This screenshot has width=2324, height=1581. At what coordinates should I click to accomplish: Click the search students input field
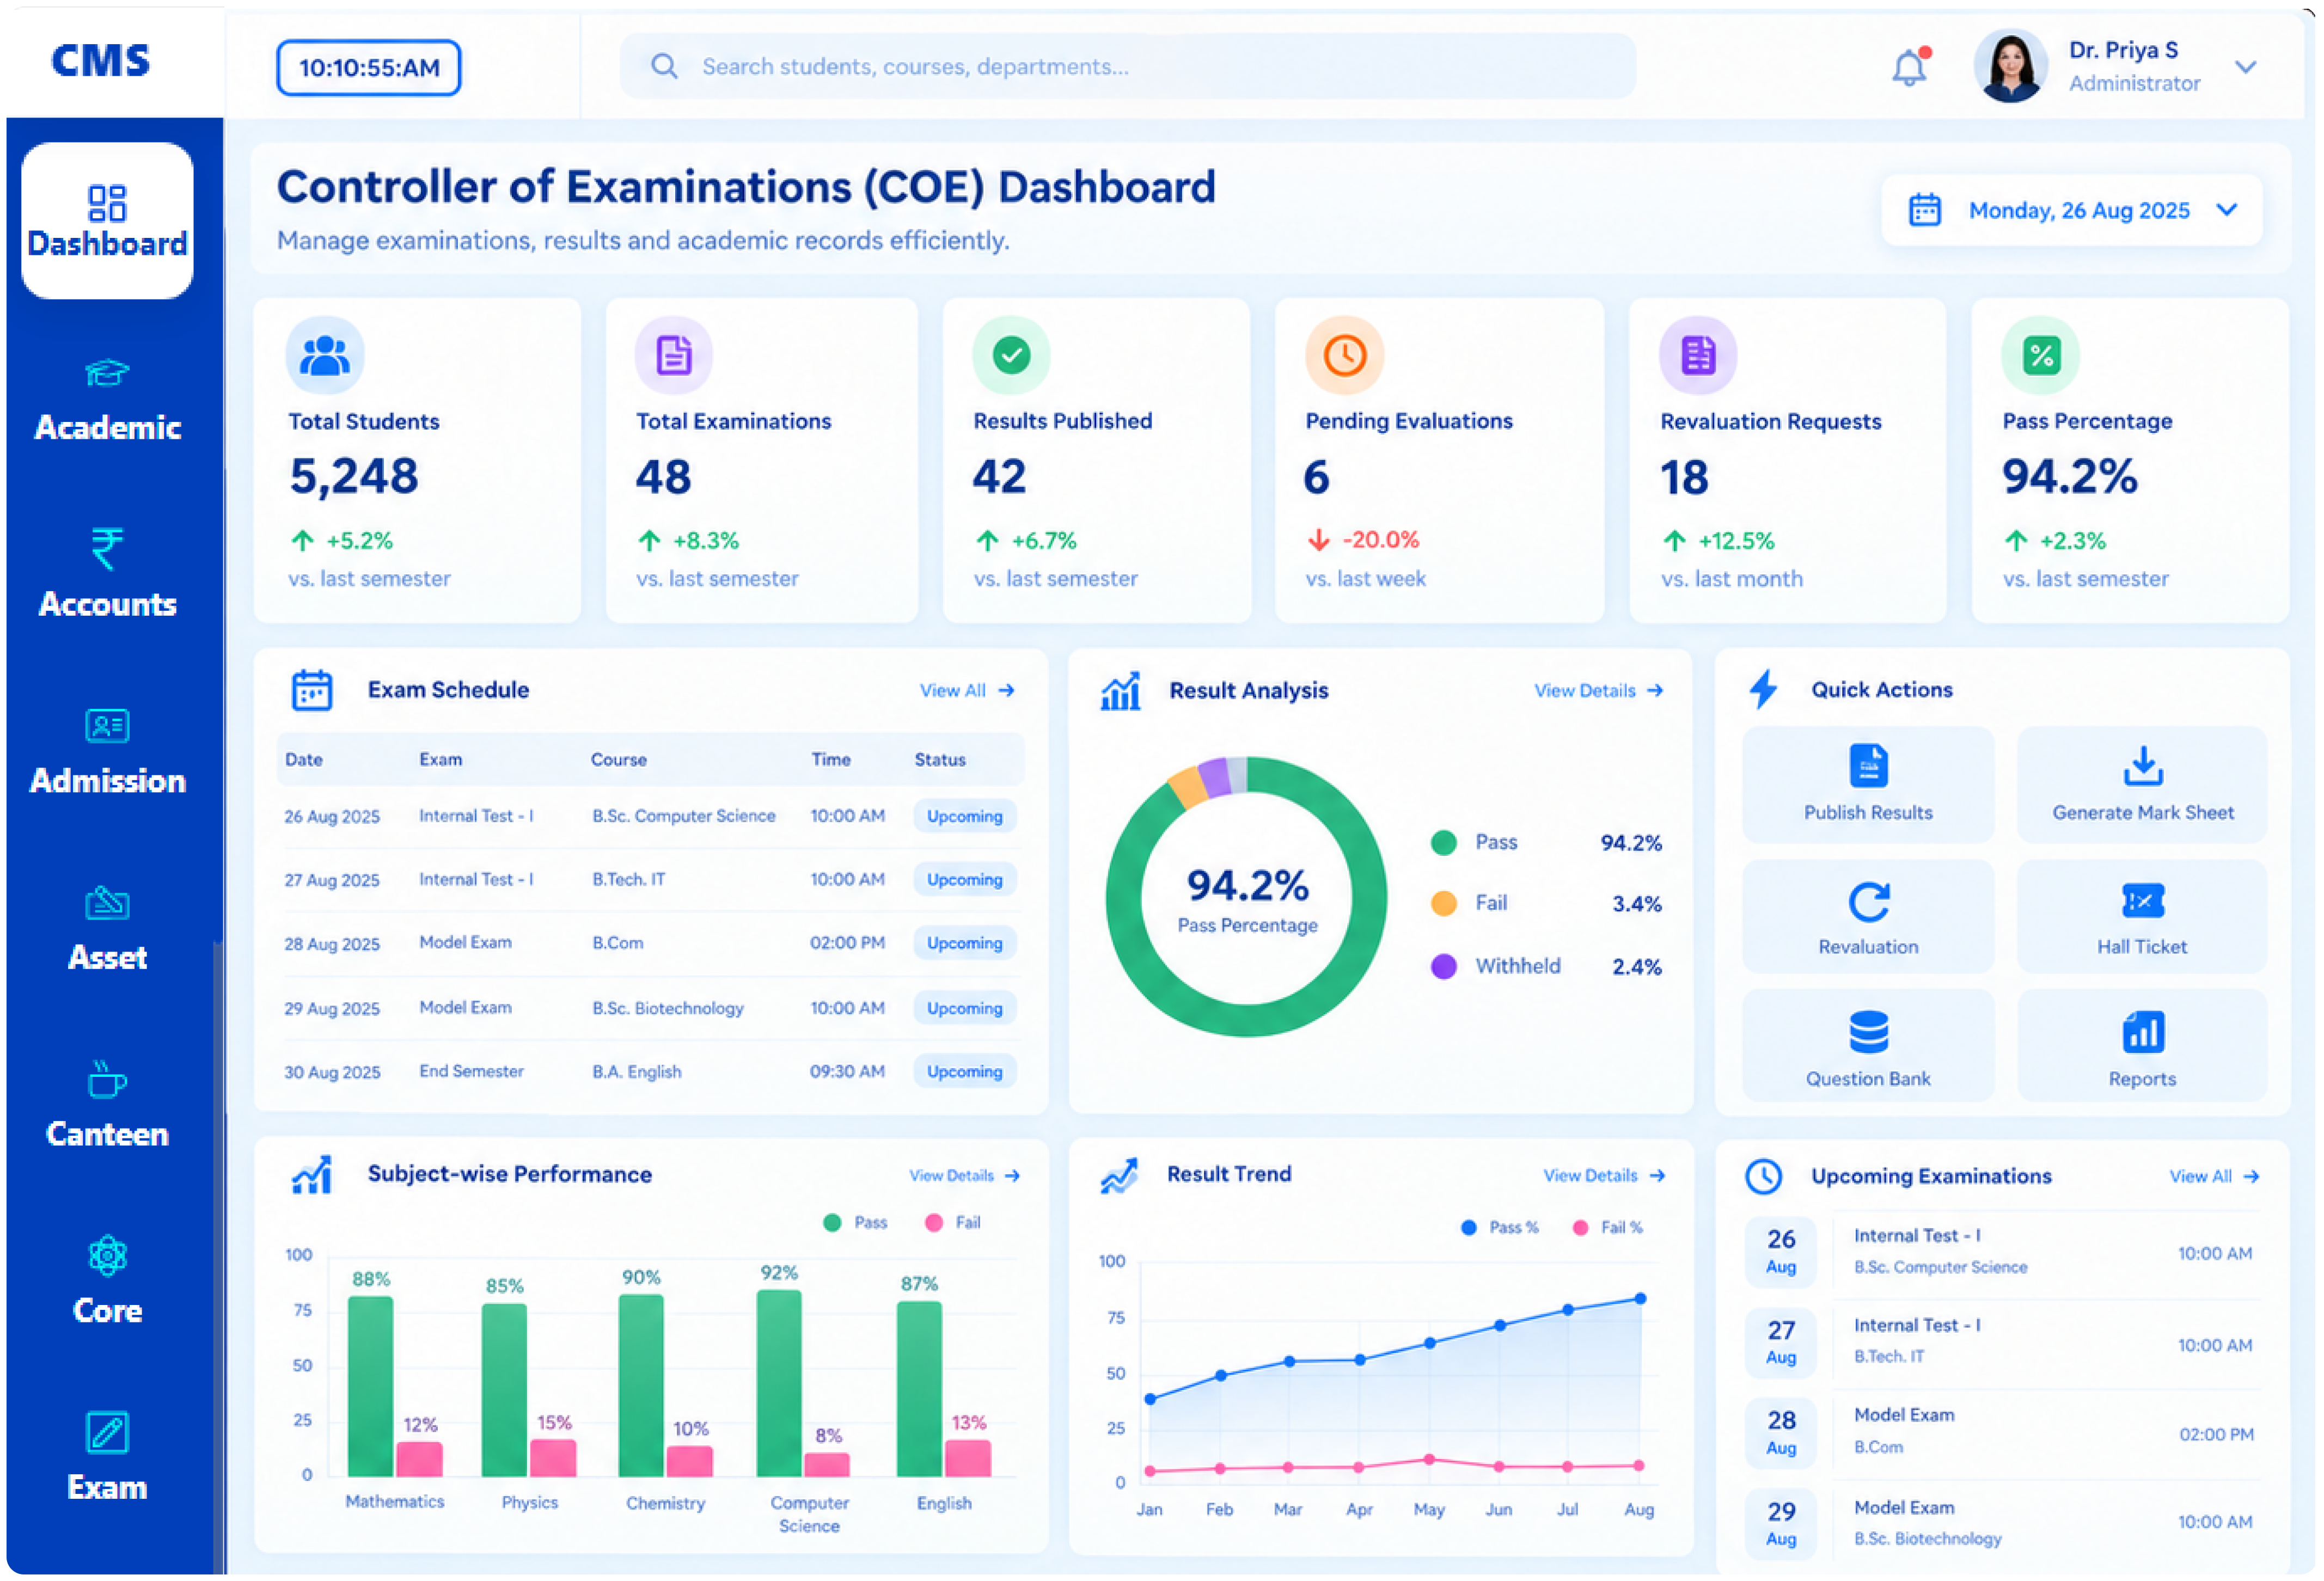click(x=1127, y=66)
